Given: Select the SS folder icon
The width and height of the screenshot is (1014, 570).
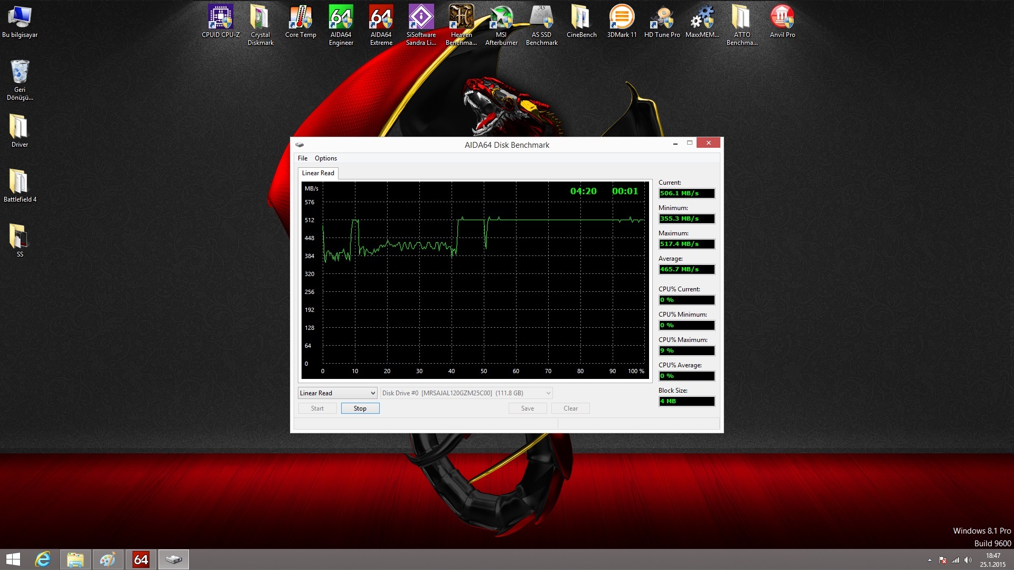Looking at the screenshot, I should point(20,241).
